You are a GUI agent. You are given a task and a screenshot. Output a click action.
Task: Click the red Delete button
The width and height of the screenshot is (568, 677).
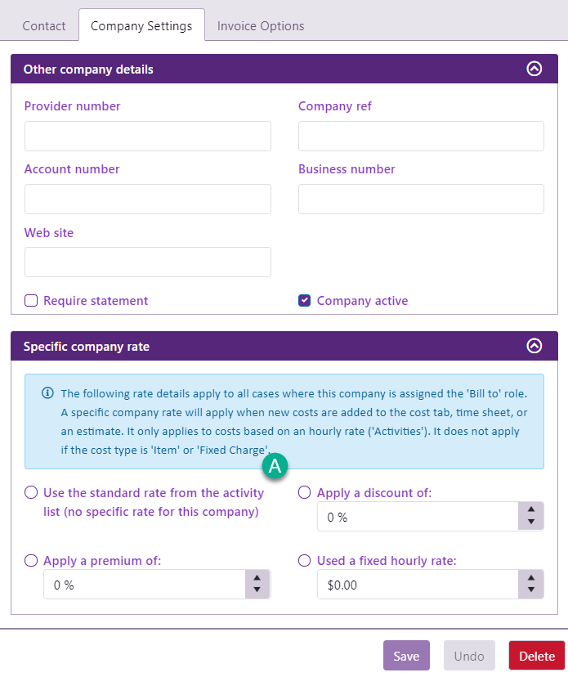pyautogui.click(x=536, y=656)
